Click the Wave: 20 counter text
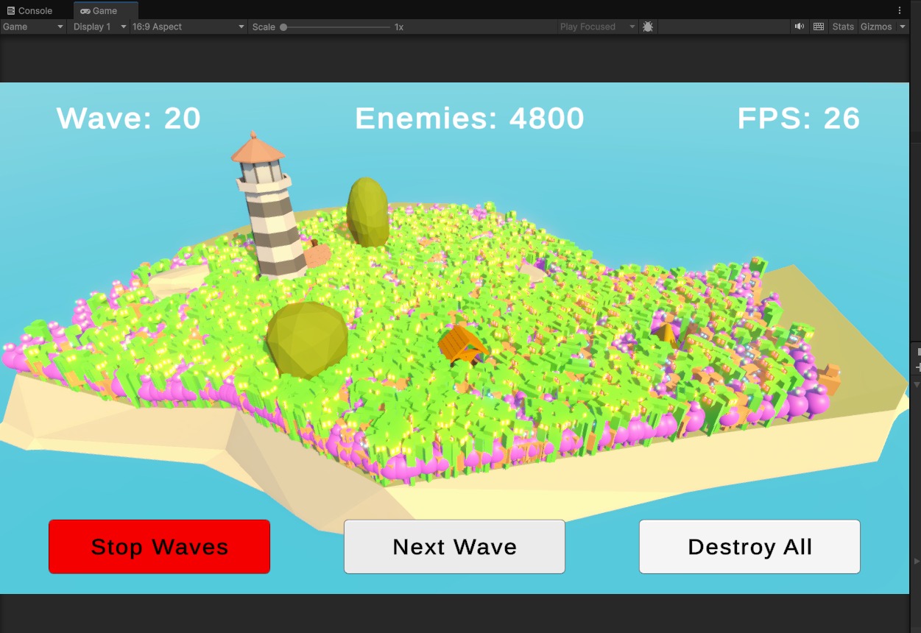Image resolution: width=921 pixels, height=633 pixels. click(129, 119)
